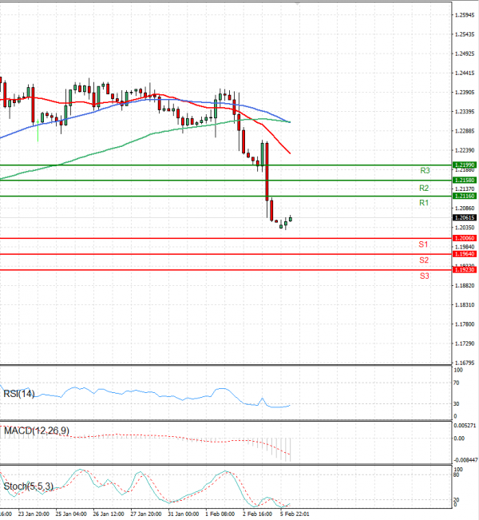
Task: Select the current price tag 1.20615
Action: (x=465, y=217)
